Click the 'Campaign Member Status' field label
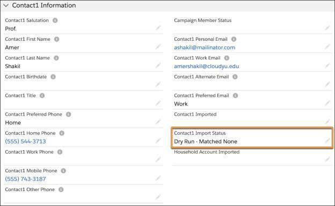 pyautogui.click(x=203, y=20)
